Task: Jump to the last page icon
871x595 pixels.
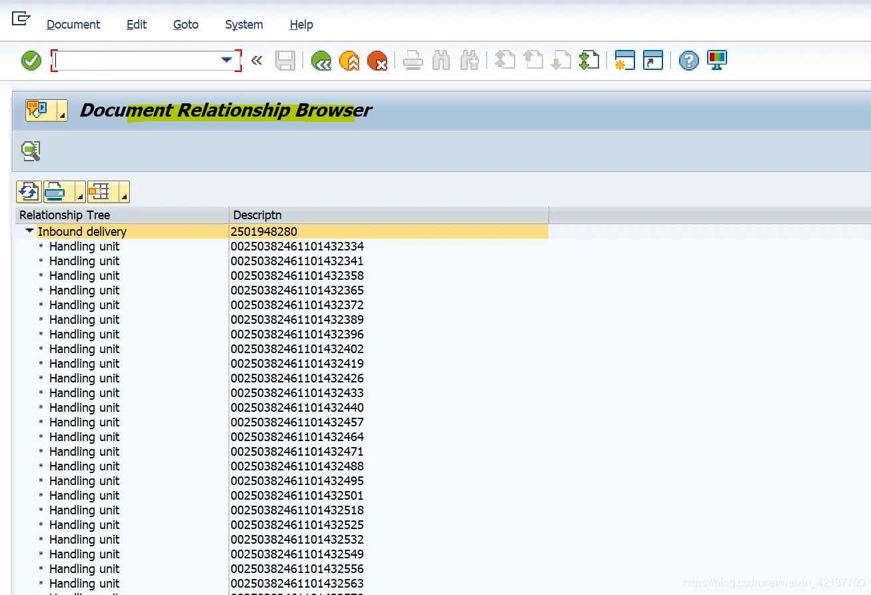Action: [589, 61]
